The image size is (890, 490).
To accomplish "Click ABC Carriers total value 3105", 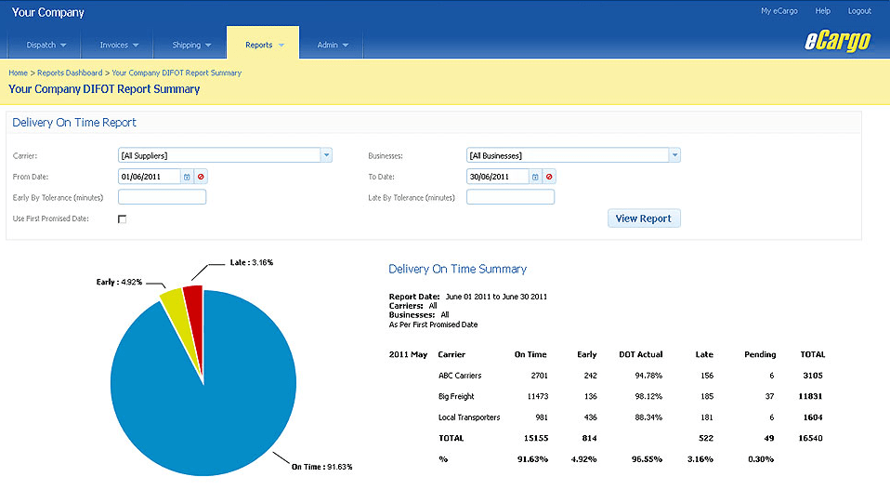I will click(x=813, y=376).
